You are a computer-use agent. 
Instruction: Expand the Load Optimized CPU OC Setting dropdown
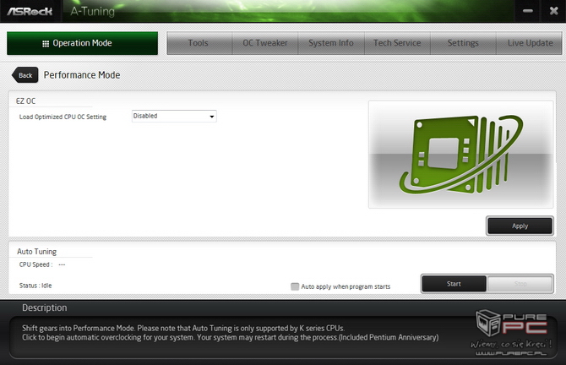pos(174,117)
